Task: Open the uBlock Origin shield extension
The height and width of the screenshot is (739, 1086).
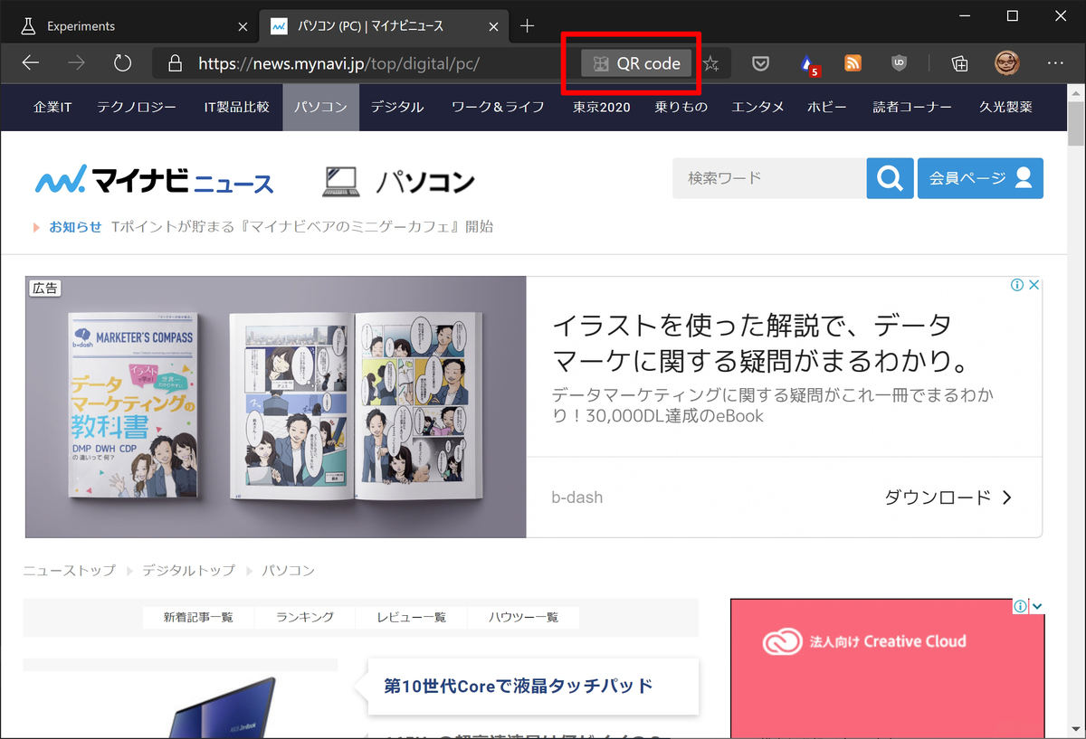Action: coord(899,63)
